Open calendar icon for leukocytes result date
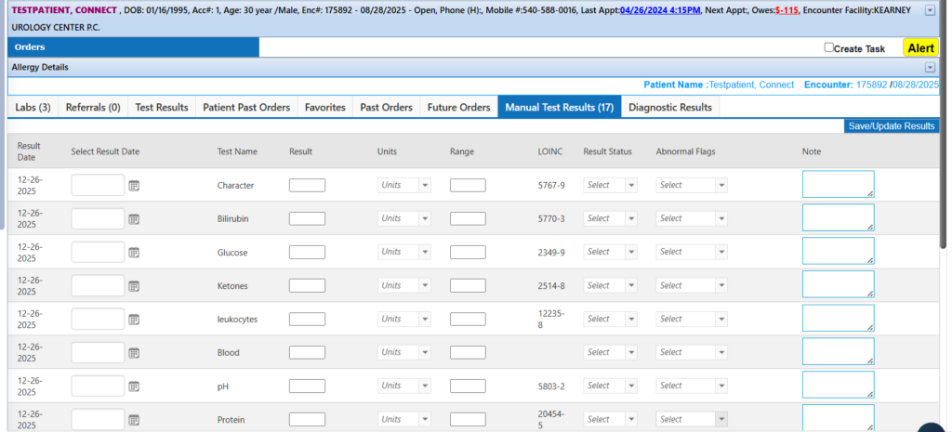The height and width of the screenshot is (432, 952). 134,320
